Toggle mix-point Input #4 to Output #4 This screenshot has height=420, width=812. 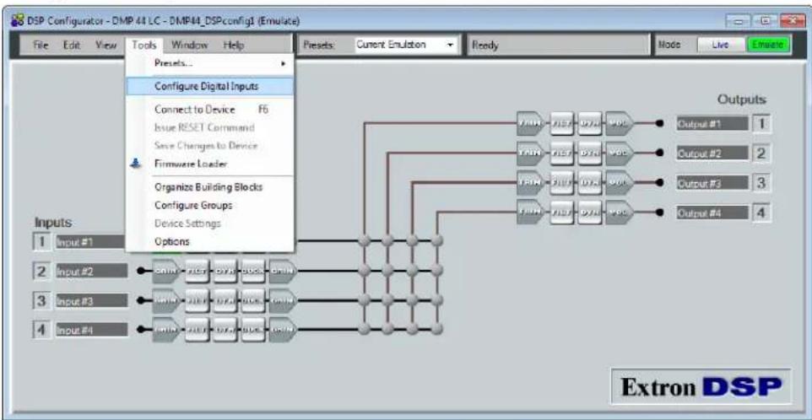[437, 328]
